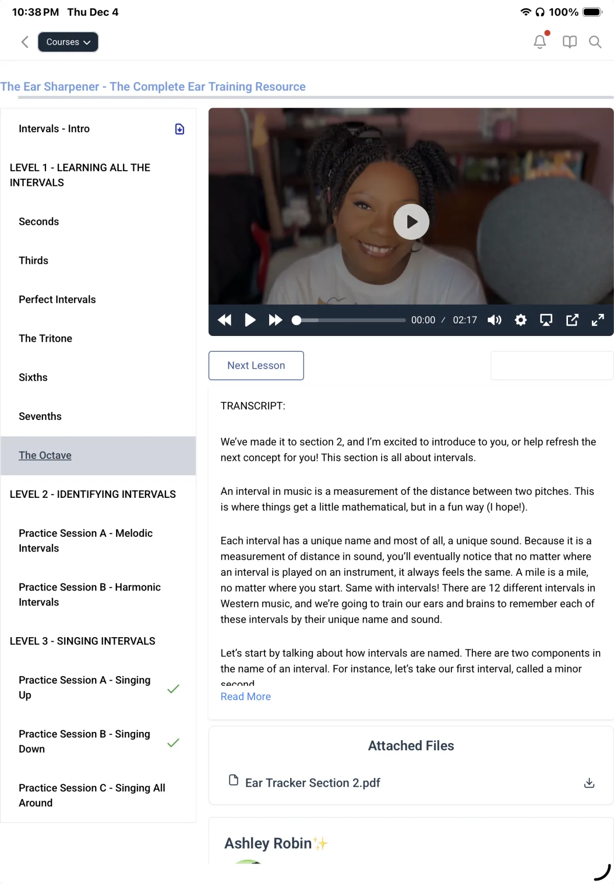Click the download icon beside Intervals - Intro
This screenshot has height=884, width=614.
[180, 129]
